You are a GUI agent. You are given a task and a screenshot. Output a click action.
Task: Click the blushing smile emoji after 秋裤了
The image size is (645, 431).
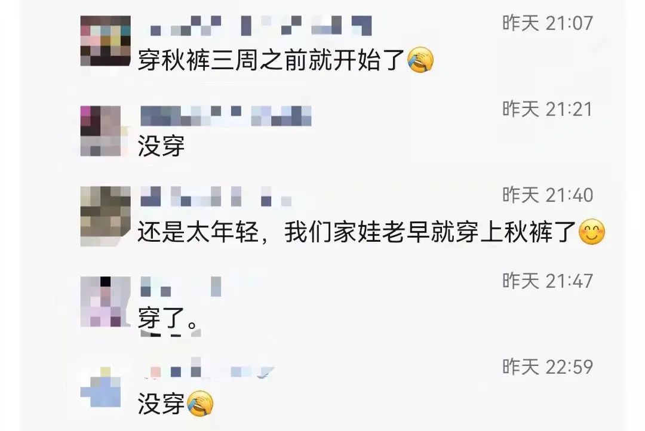pyautogui.click(x=592, y=232)
